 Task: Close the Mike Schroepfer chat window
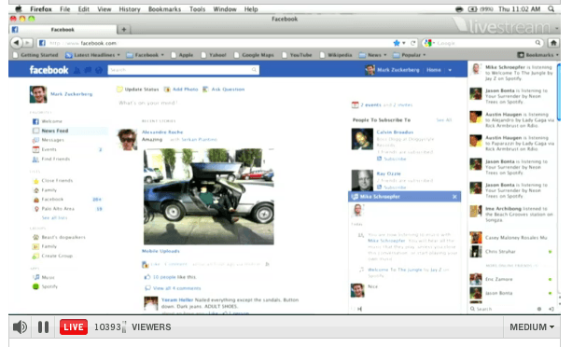[x=454, y=197]
